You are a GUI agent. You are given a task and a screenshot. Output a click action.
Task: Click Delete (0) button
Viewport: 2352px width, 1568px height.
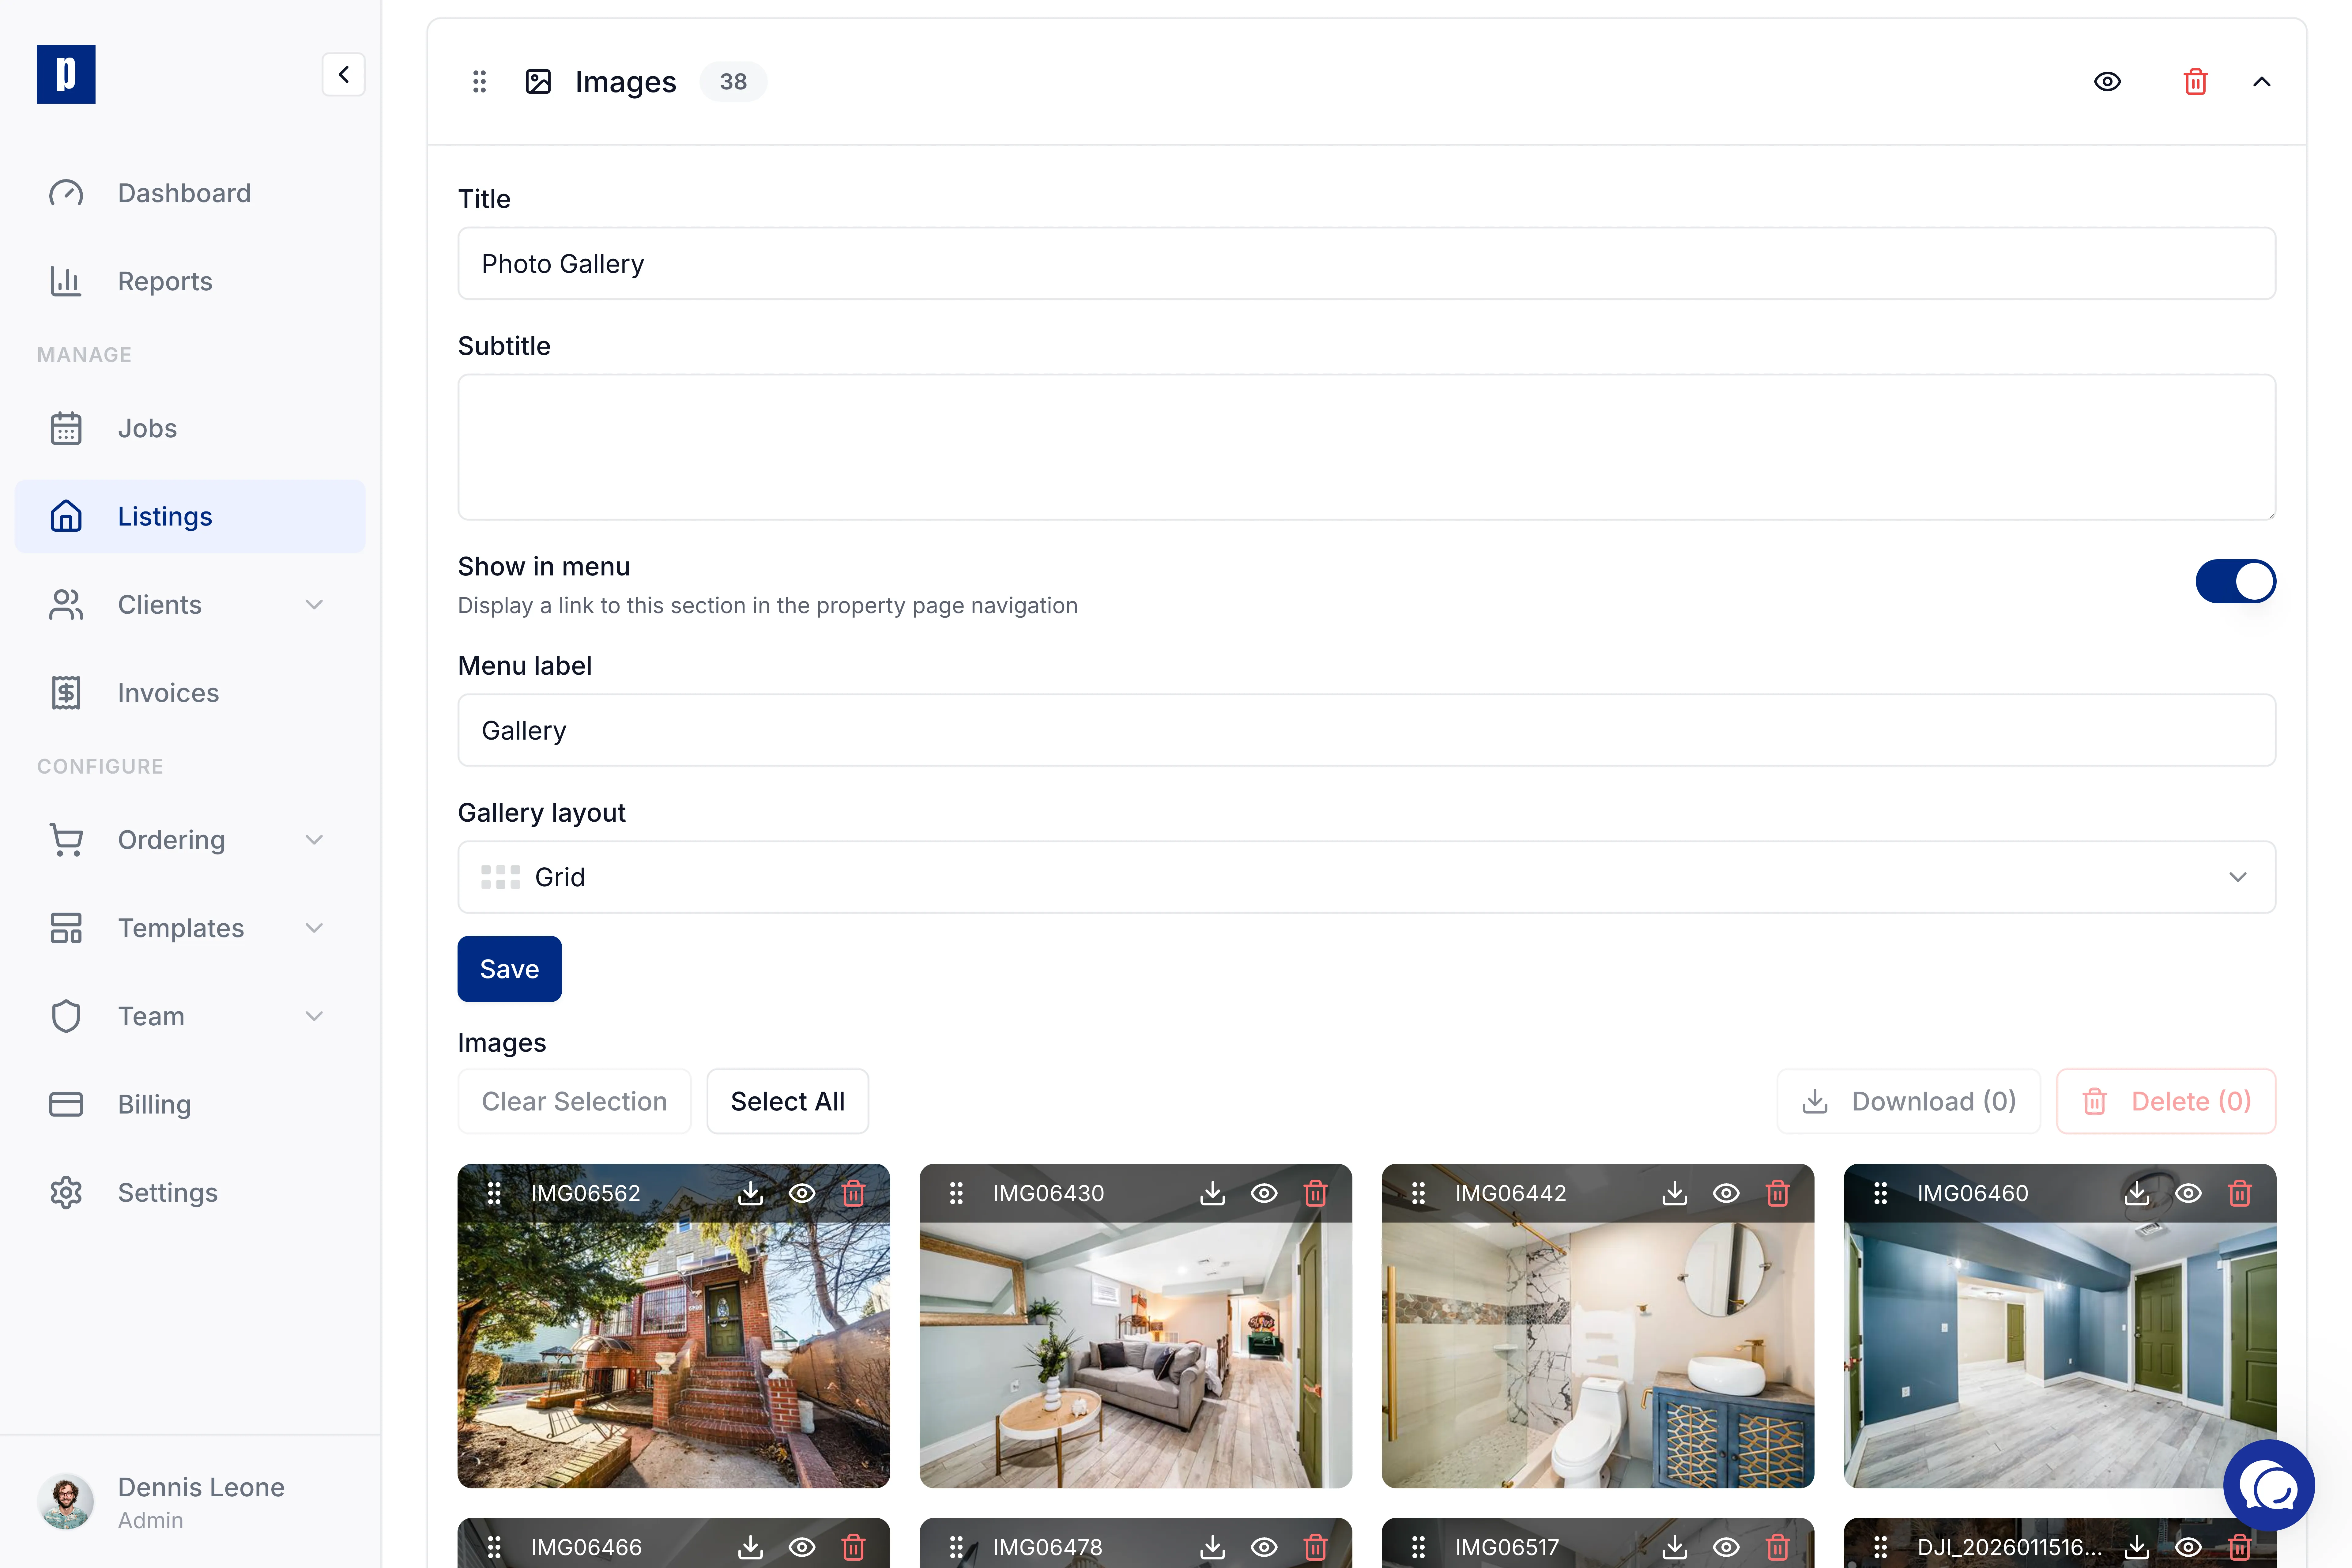(2166, 1101)
